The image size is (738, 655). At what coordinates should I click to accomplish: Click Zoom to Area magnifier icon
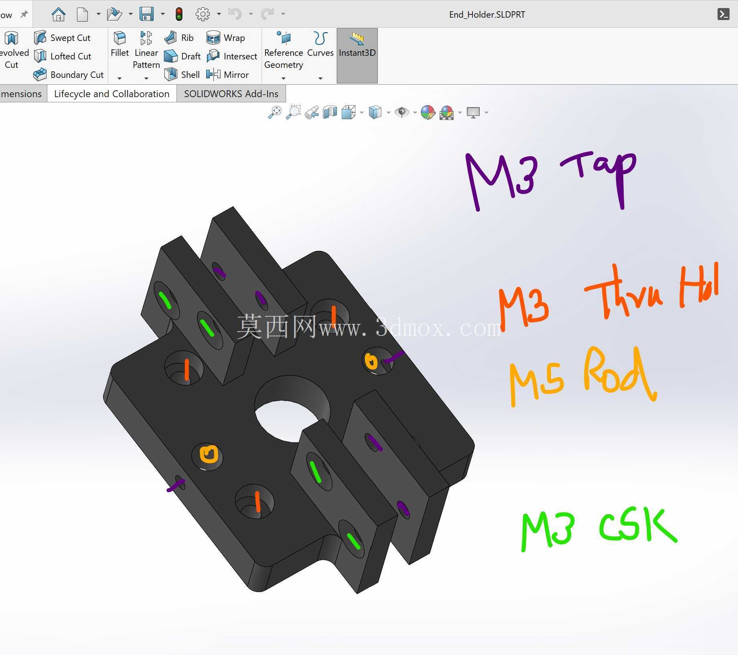point(293,112)
